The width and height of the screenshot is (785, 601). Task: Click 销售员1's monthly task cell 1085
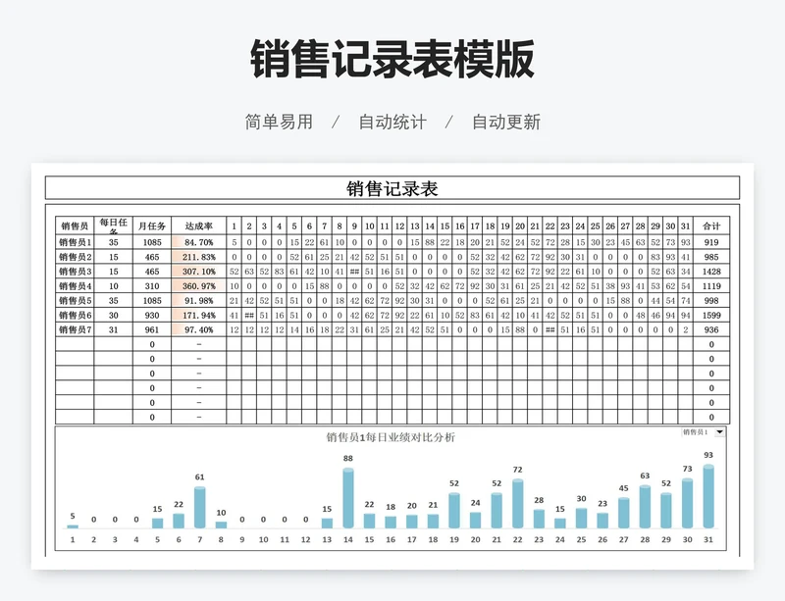[152, 242]
